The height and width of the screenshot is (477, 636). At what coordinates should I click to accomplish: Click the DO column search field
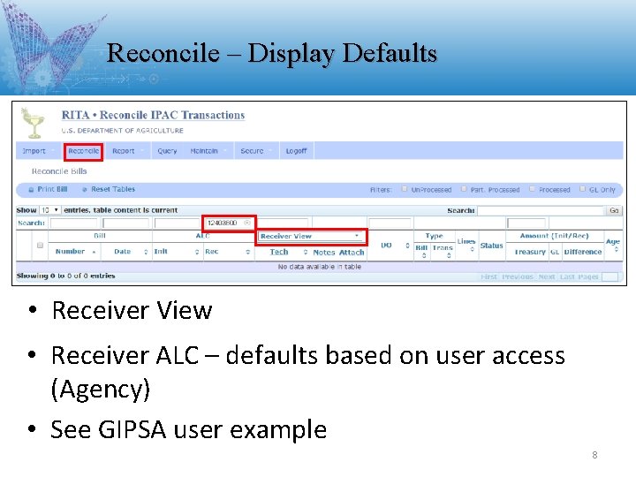tap(390, 223)
